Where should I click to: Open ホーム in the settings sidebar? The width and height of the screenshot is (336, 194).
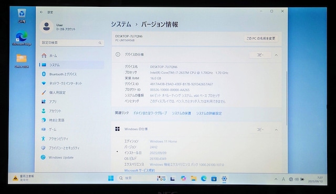(72, 56)
